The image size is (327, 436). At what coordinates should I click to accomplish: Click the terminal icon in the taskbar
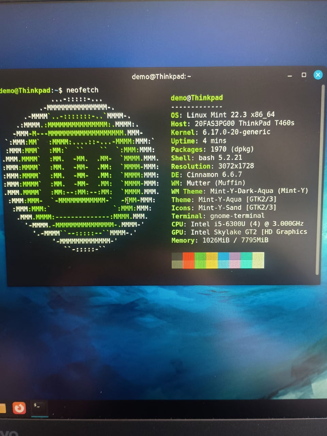(40, 408)
